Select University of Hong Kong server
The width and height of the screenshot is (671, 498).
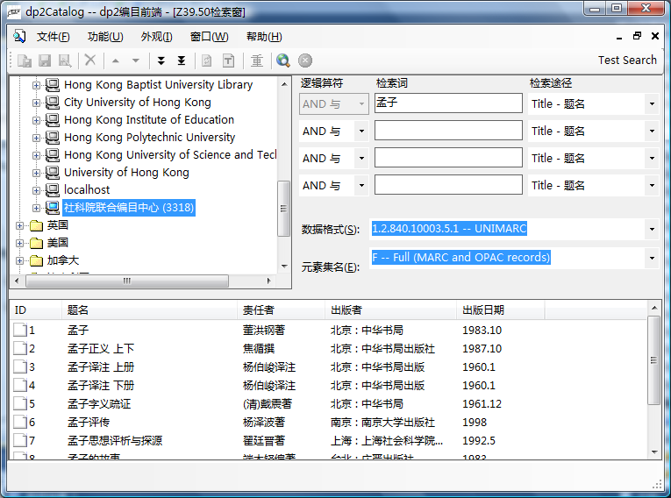[126, 173]
